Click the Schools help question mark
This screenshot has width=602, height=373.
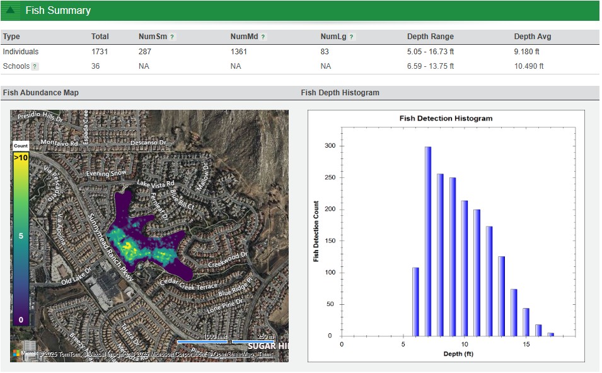tap(35, 66)
